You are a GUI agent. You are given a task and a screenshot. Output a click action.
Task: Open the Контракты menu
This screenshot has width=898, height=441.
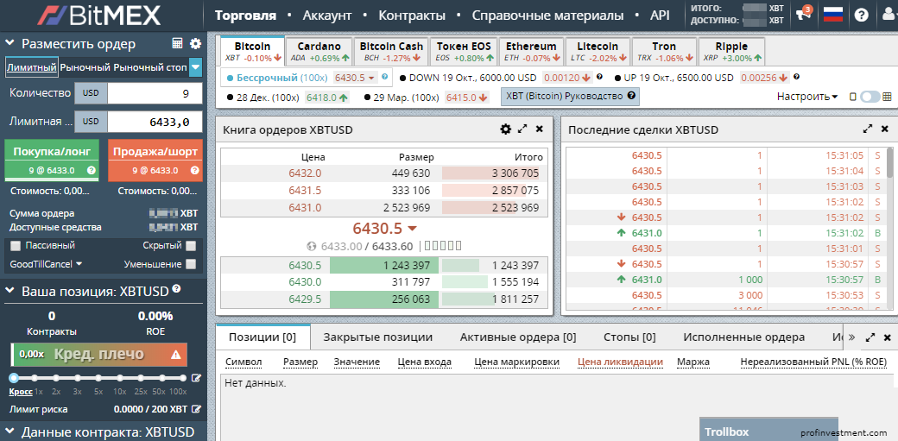pyautogui.click(x=411, y=16)
